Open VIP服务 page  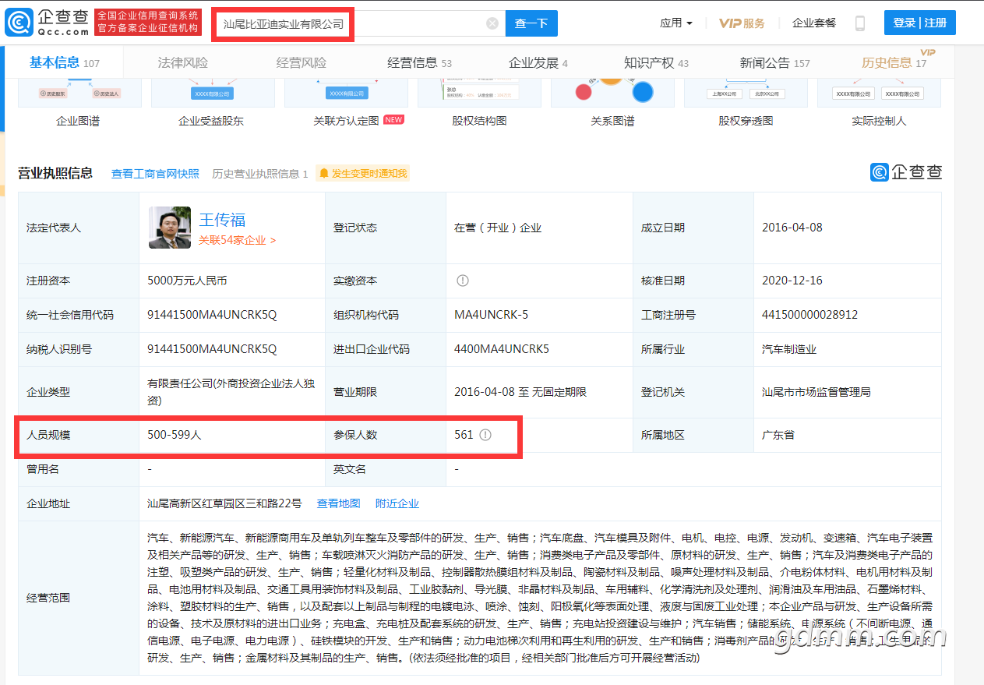[742, 23]
